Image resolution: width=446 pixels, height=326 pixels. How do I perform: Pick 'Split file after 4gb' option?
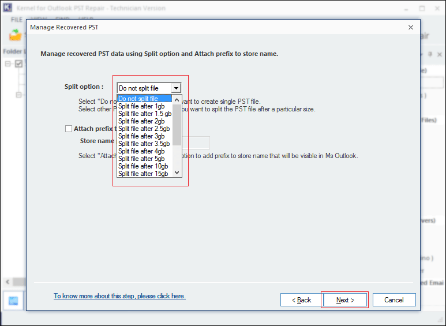click(144, 151)
